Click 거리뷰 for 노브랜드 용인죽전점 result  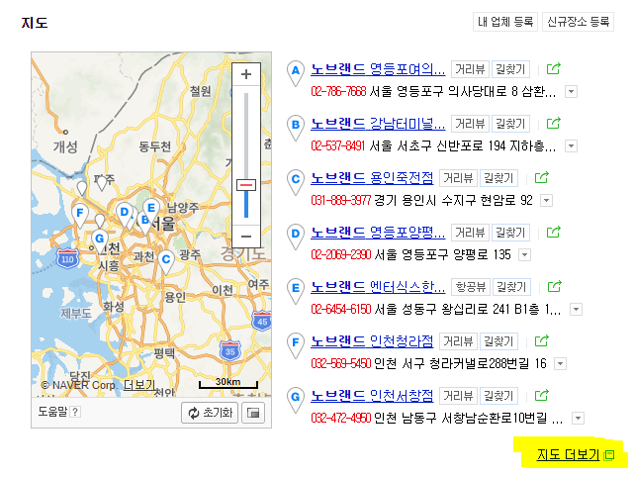pos(458,178)
